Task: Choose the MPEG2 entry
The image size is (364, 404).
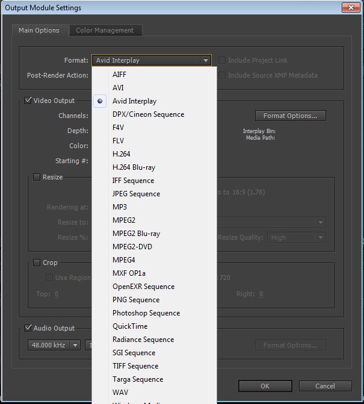Action: tap(154, 220)
